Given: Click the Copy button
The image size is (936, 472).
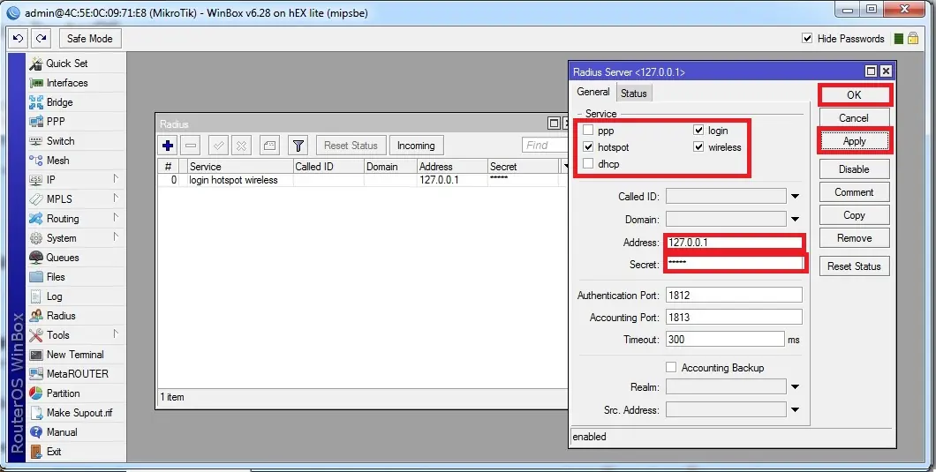Looking at the screenshot, I should [854, 214].
